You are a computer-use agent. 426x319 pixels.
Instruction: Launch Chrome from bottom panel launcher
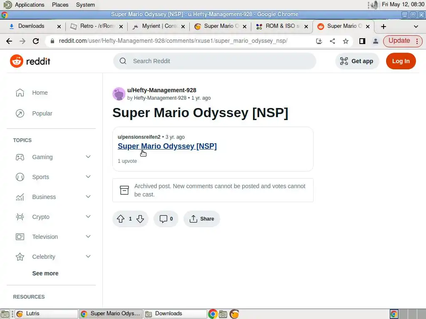coord(213,314)
